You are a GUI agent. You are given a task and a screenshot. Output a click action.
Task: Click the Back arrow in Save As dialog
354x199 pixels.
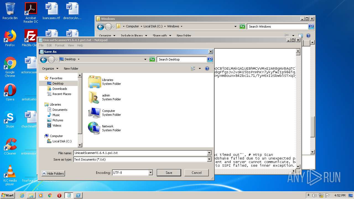coord(43,59)
